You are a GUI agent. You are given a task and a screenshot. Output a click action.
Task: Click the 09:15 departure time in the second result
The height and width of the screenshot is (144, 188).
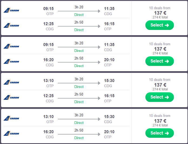tap(48, 45)
